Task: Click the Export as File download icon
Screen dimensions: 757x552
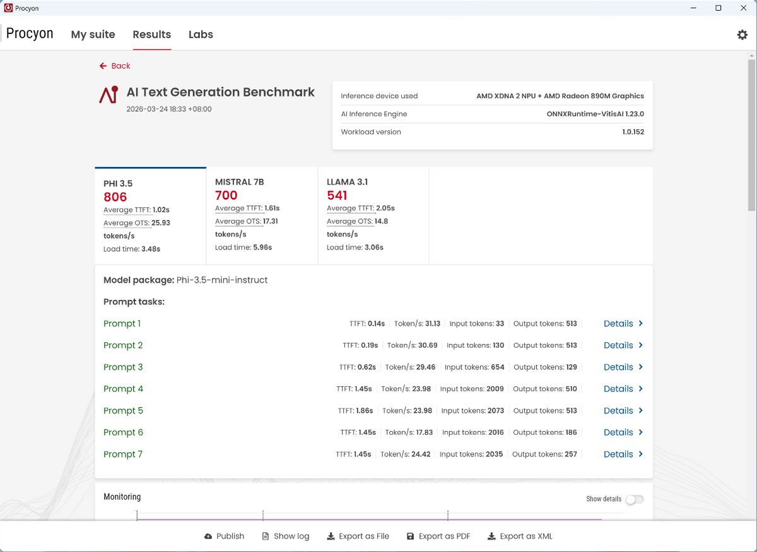Action: (x=331, y=536)
